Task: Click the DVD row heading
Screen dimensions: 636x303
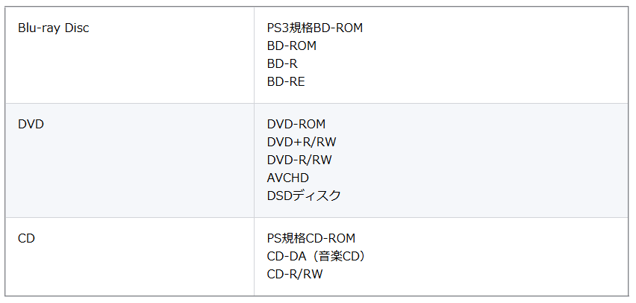Action: 31,124
